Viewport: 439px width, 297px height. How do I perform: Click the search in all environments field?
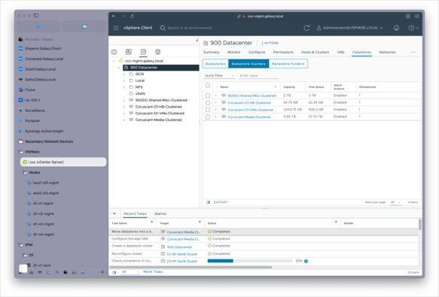[190, 28]
